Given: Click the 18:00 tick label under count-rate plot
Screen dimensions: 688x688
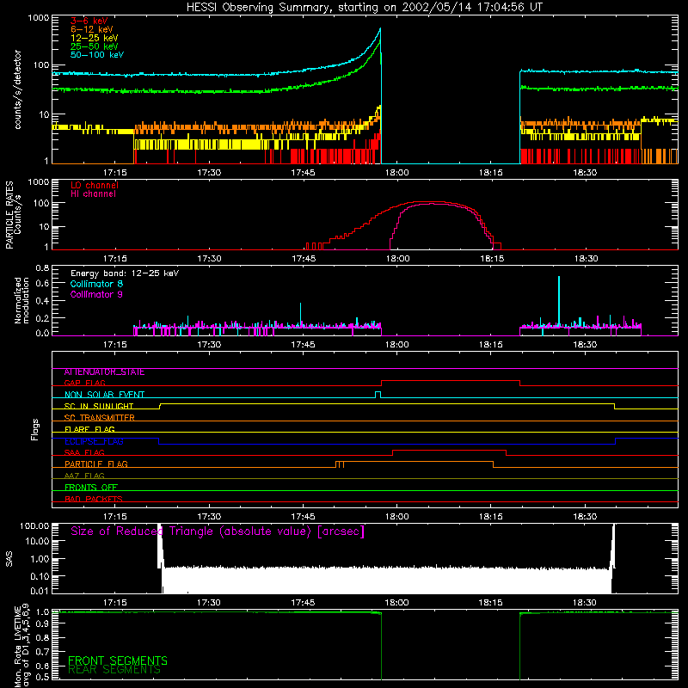Looking at the screenshot, I should pyautogui.click(x=396, y=173).
